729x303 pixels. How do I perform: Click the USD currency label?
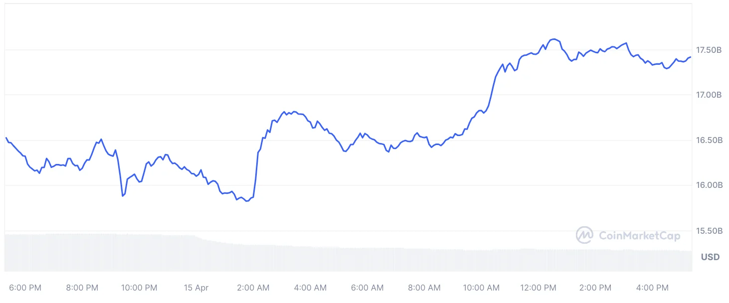711,257
